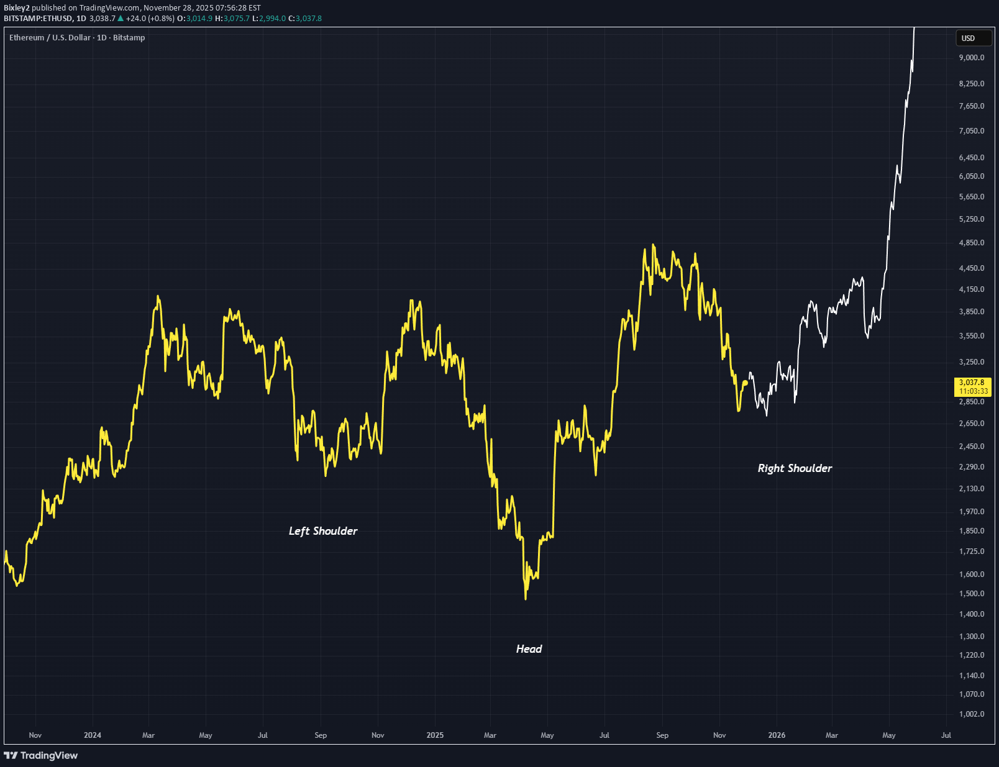999x767 pixels.
Task: Click the 9,000.0 price scale label
Action: coord(972,58)
